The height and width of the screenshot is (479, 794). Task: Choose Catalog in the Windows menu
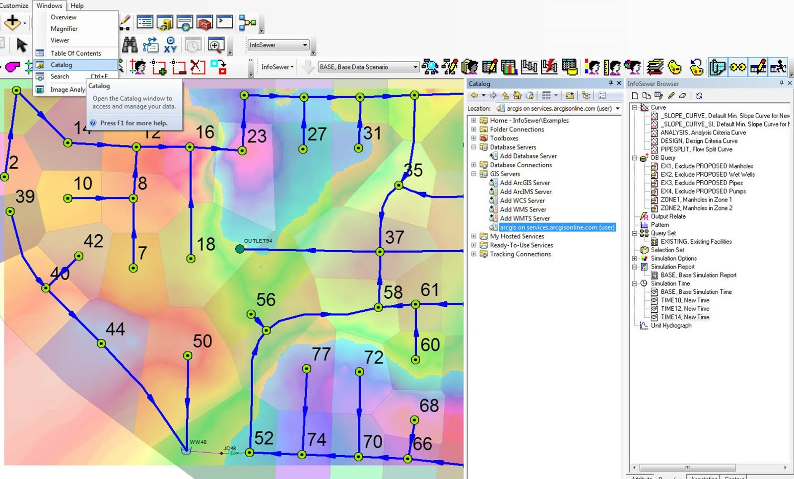tap(76, 65)
